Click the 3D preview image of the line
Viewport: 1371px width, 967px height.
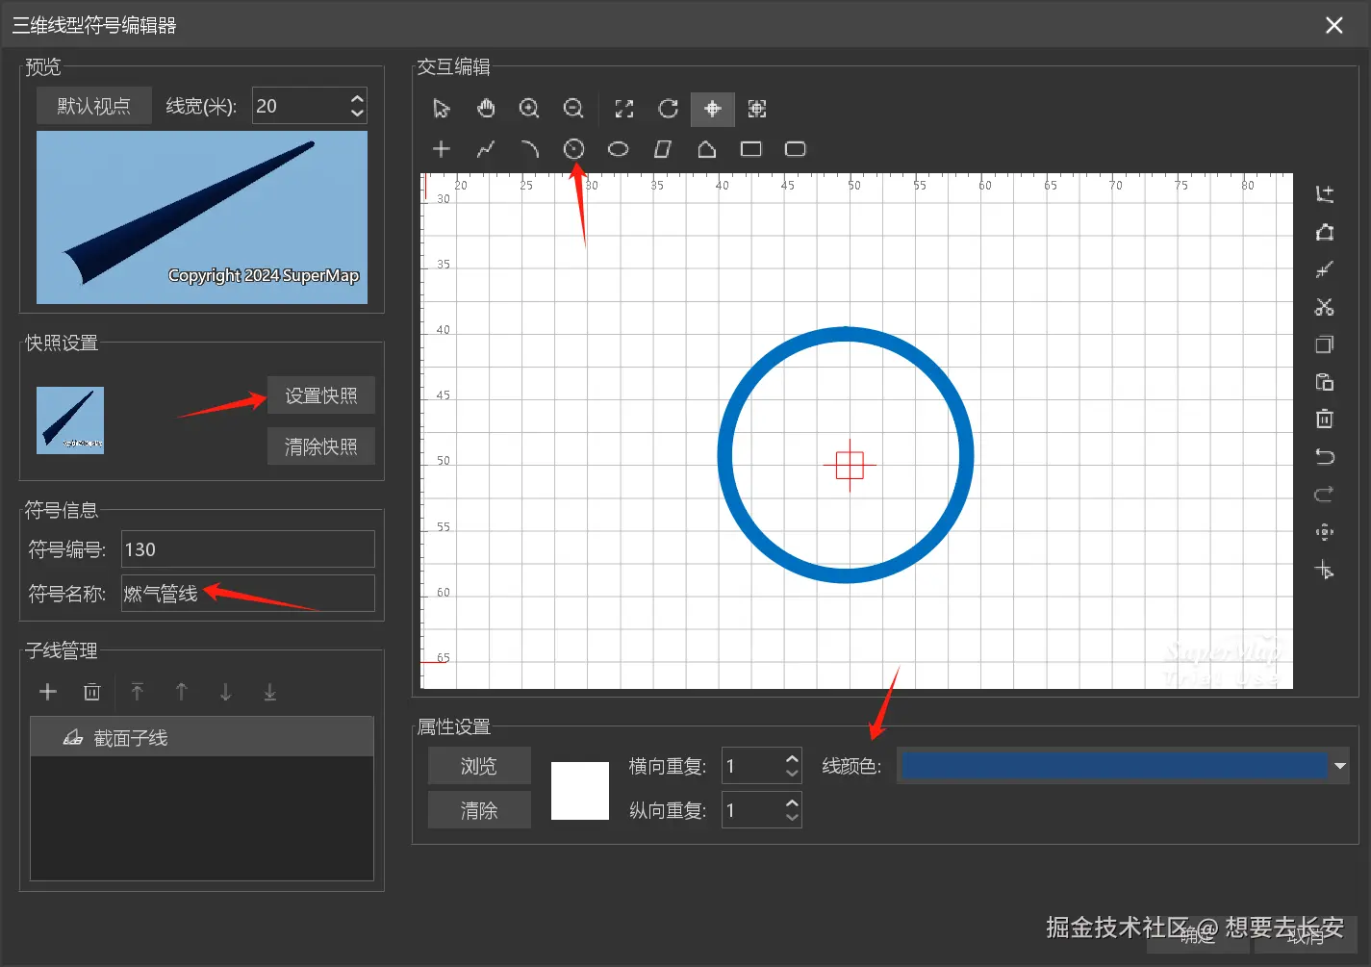[x=202, y=217]
